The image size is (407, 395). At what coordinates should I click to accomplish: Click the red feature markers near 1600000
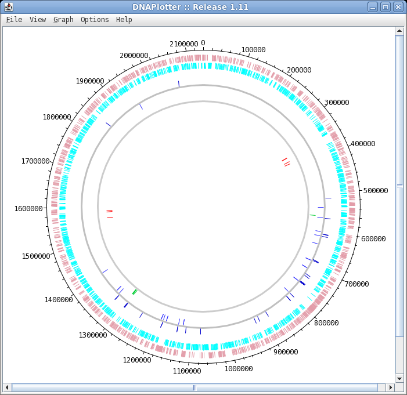[110, 213]
